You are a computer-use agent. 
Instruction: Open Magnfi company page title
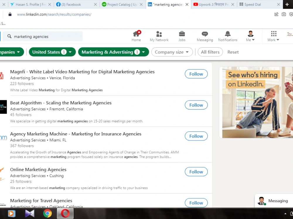pyautogui.click(x=82, y=72)
